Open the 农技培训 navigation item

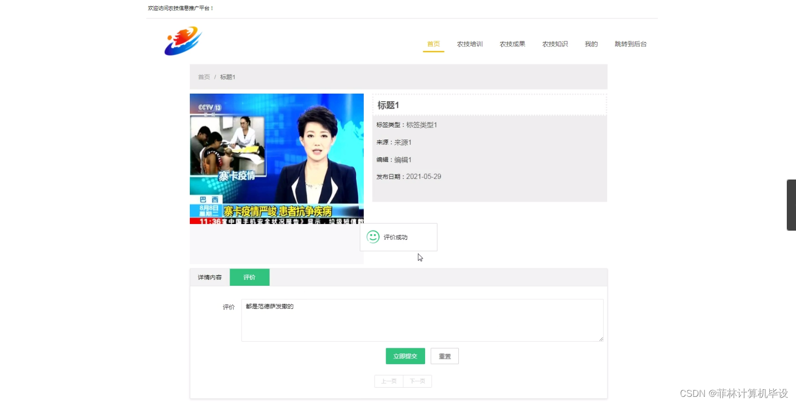click(x=470, y=44)
